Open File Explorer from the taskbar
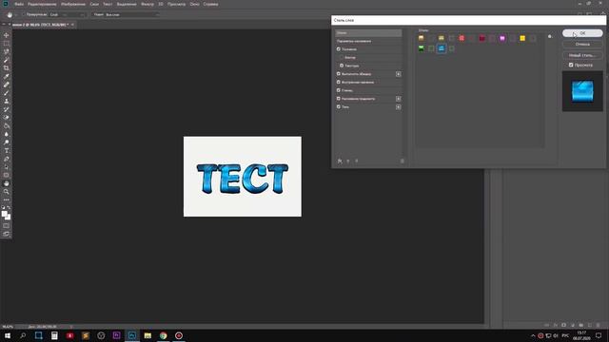 pyautogui.click(x=147, y=335)
